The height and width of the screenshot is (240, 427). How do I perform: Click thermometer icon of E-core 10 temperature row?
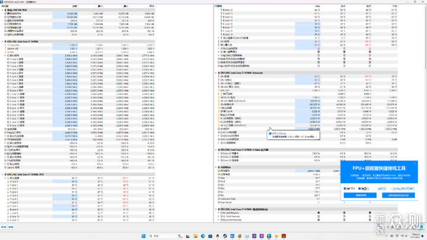(8, 217)
